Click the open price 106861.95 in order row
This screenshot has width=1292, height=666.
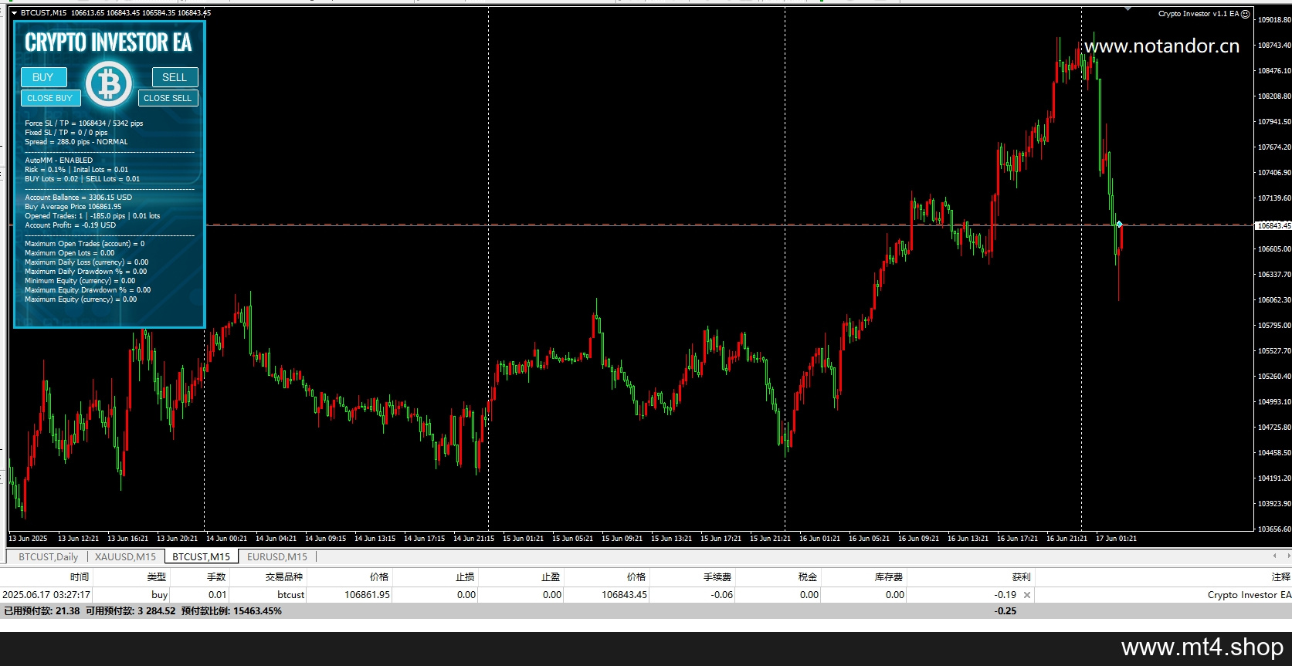point(367,595)
